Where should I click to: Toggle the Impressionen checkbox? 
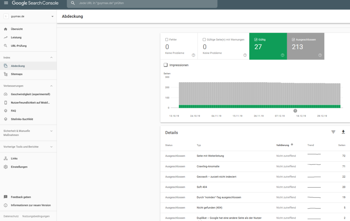click(166, 65)
